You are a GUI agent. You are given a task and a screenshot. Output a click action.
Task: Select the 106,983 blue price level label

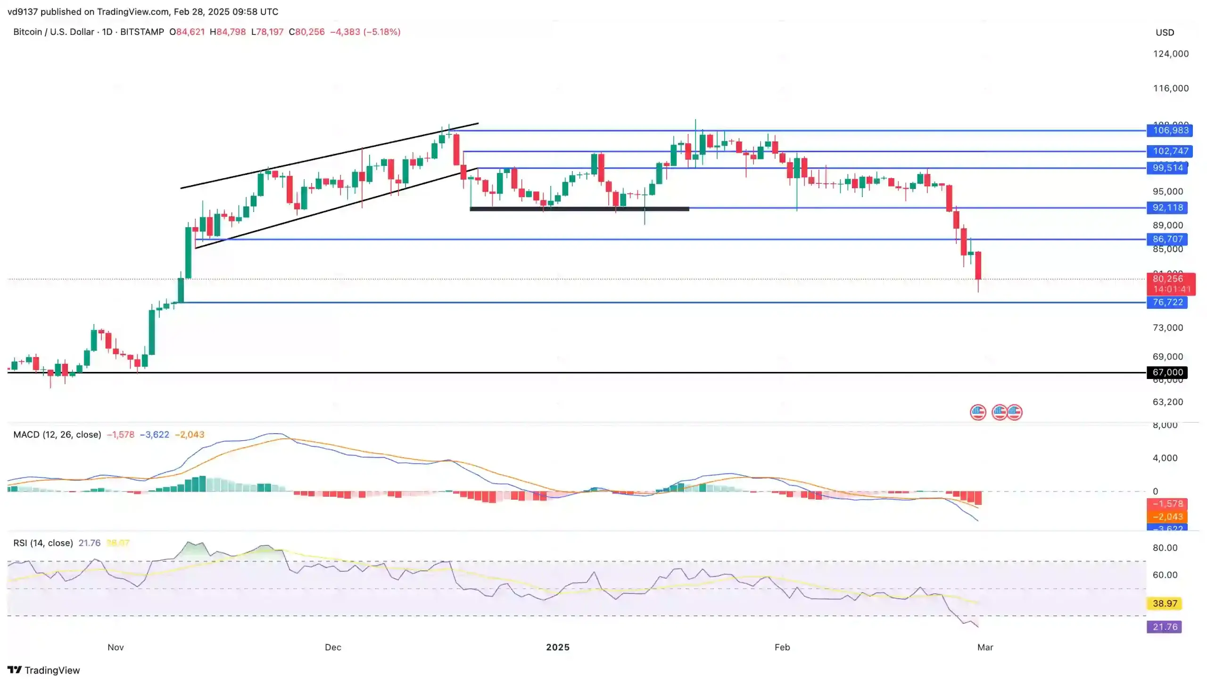click(1169, 130)
